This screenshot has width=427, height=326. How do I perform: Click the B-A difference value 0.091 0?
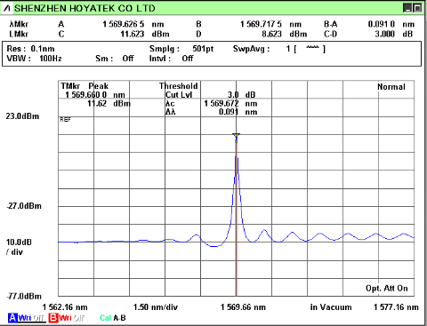(x=382, y=24)
